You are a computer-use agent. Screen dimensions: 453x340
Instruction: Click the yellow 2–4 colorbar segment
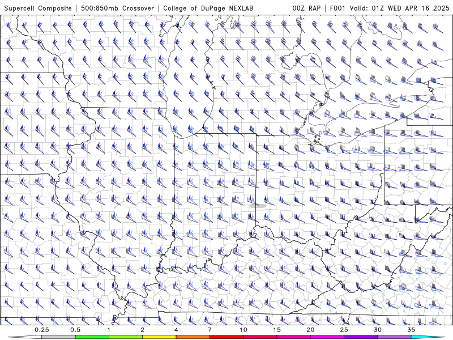(x=159, y=337)
